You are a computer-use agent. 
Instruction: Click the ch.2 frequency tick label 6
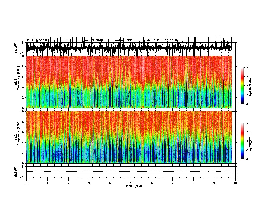click(23, 132)
